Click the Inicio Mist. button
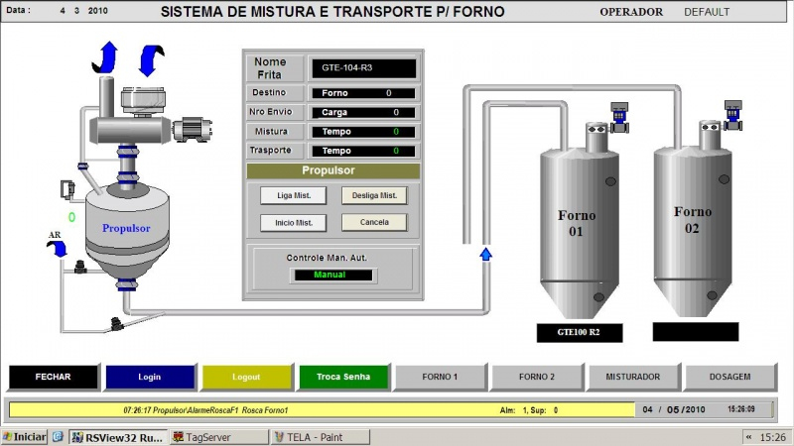This screenshot has width=794, height=446. pyautogui.click(x=293, y=222)
